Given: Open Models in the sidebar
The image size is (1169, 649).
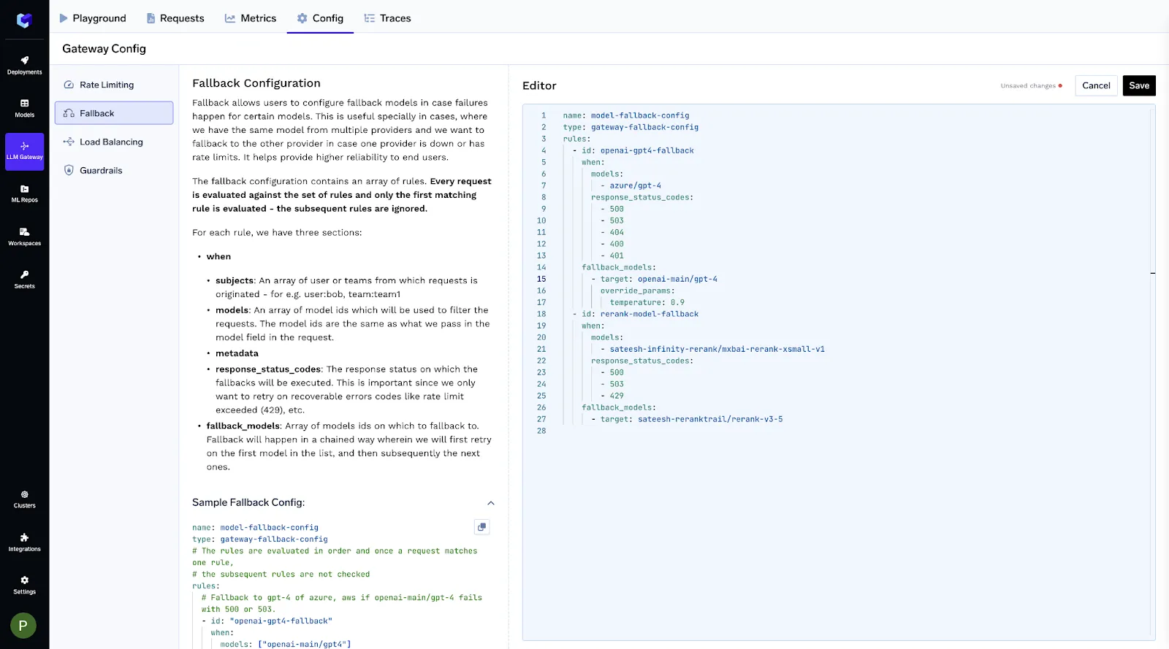Looking at the screenshot, I should tap(24, 108).
